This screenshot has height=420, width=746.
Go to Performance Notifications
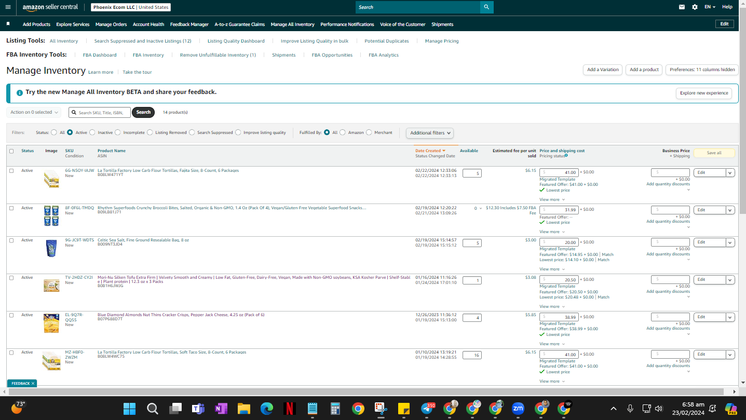347,24
